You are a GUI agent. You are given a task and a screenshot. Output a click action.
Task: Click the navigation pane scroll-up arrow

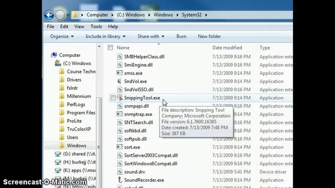(x=99, y=46)
